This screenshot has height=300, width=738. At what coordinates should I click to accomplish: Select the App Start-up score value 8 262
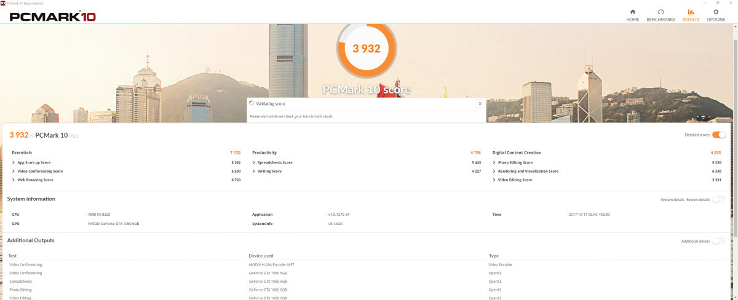236,162
